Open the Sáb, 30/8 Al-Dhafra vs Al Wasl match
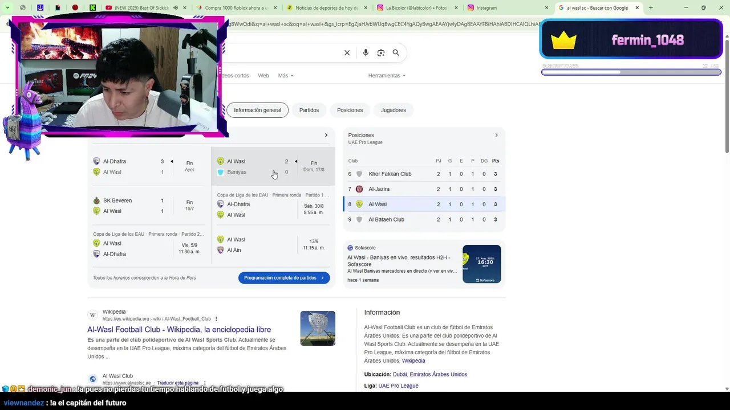 (x=273, y=206)
